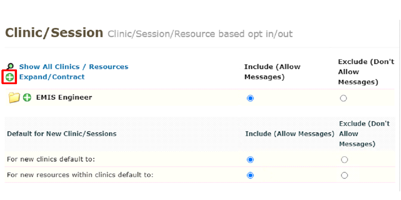Click the magnifier icon beside Show All Clinics

pyautogui.click(x=10, y=67)
